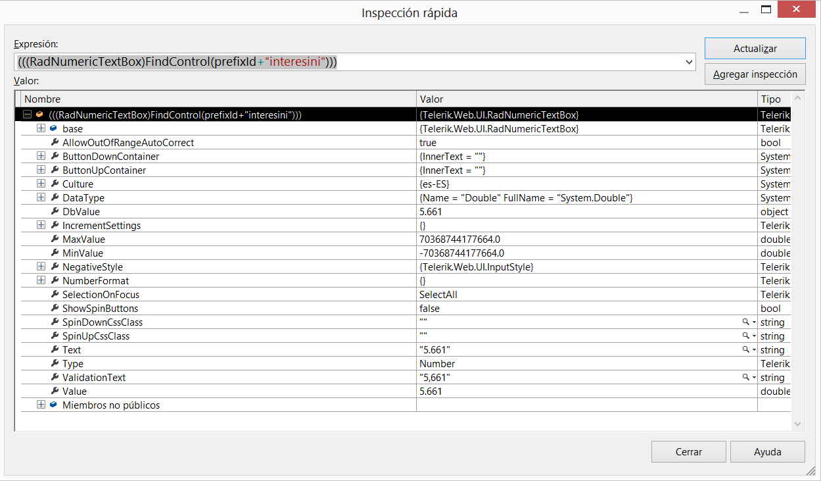Click the Agregar inspección button
The image size is (821, 481).
click(x=755, y=74)
